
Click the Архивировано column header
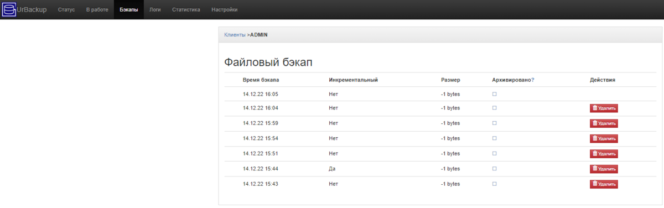tap(511, 80)
